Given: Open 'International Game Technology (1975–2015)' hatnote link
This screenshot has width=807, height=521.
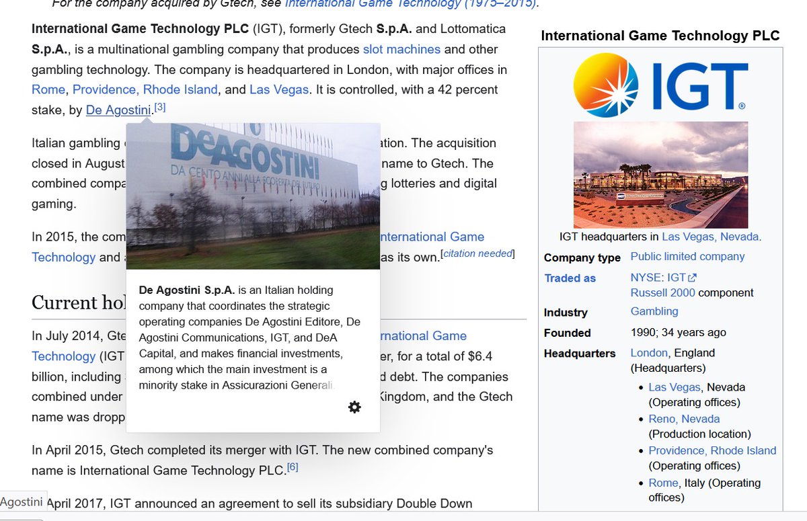Looking at the screenshot, I should click(411, 3).
